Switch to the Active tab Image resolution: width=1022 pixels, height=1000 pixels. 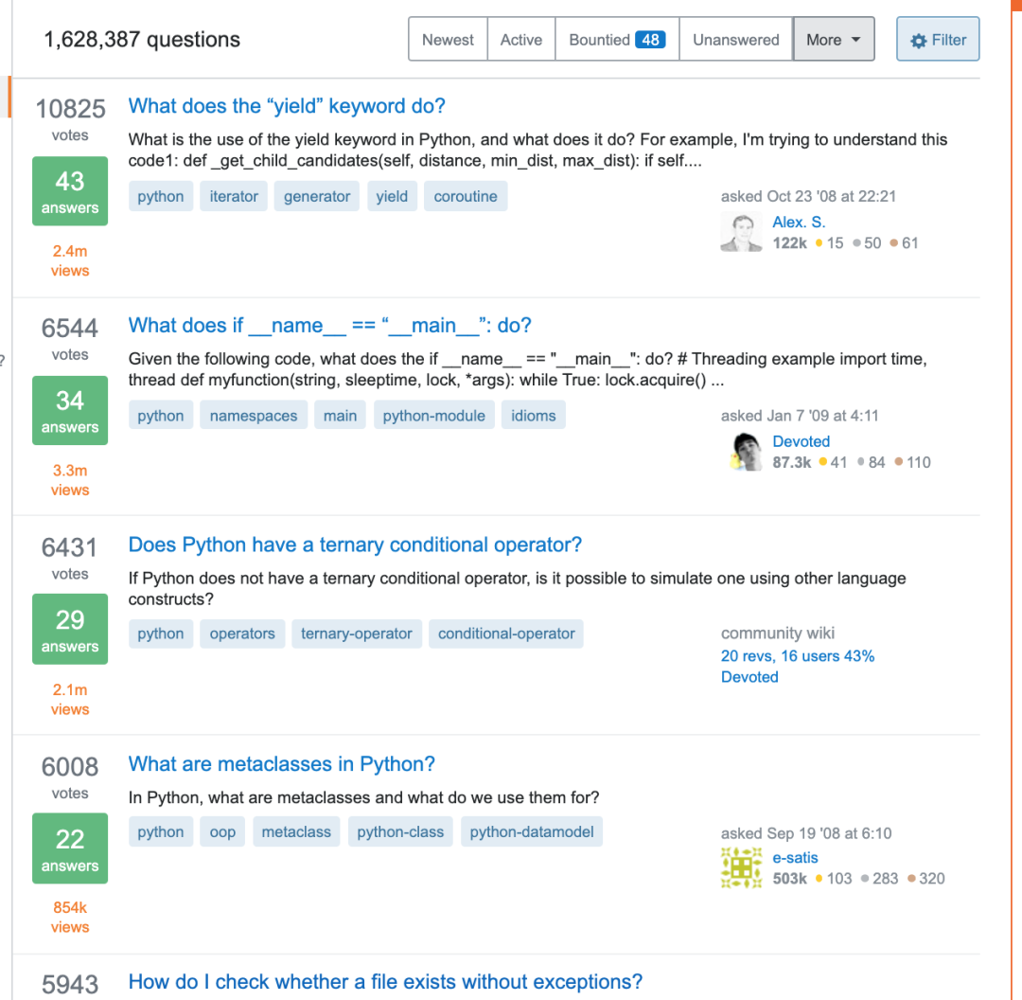coord(520,40)
